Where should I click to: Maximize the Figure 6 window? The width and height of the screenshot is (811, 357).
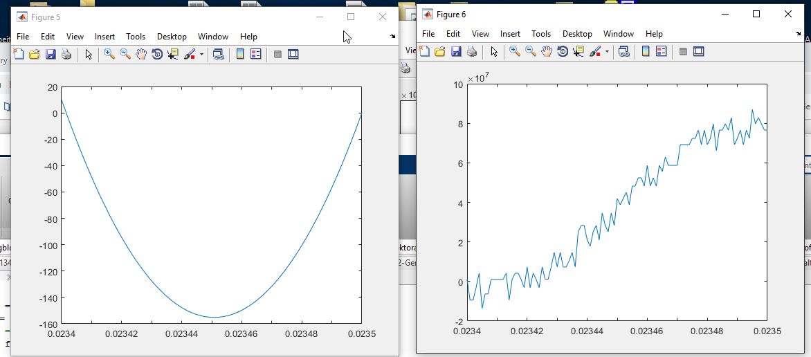point(756,15)
